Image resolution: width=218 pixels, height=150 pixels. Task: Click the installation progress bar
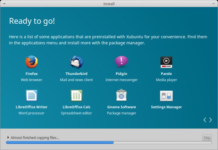pyautogui.click(x=109, y=142)
